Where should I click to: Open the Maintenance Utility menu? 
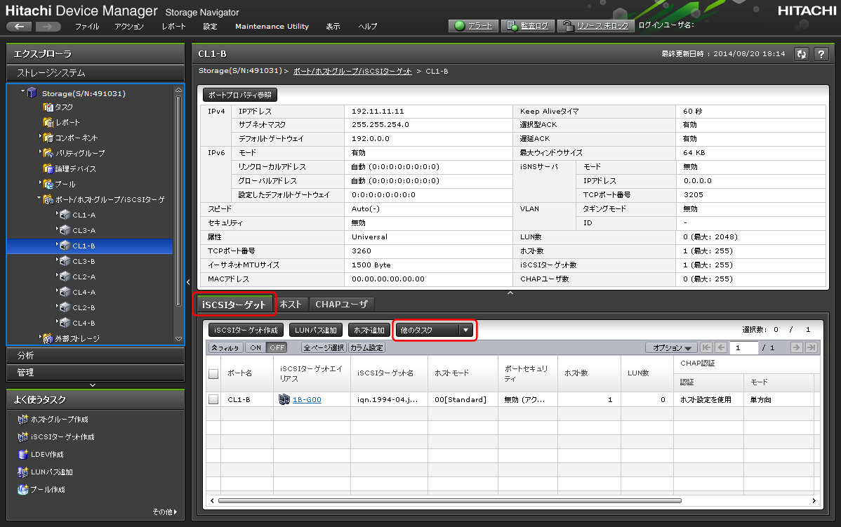(x=272, y=26)
